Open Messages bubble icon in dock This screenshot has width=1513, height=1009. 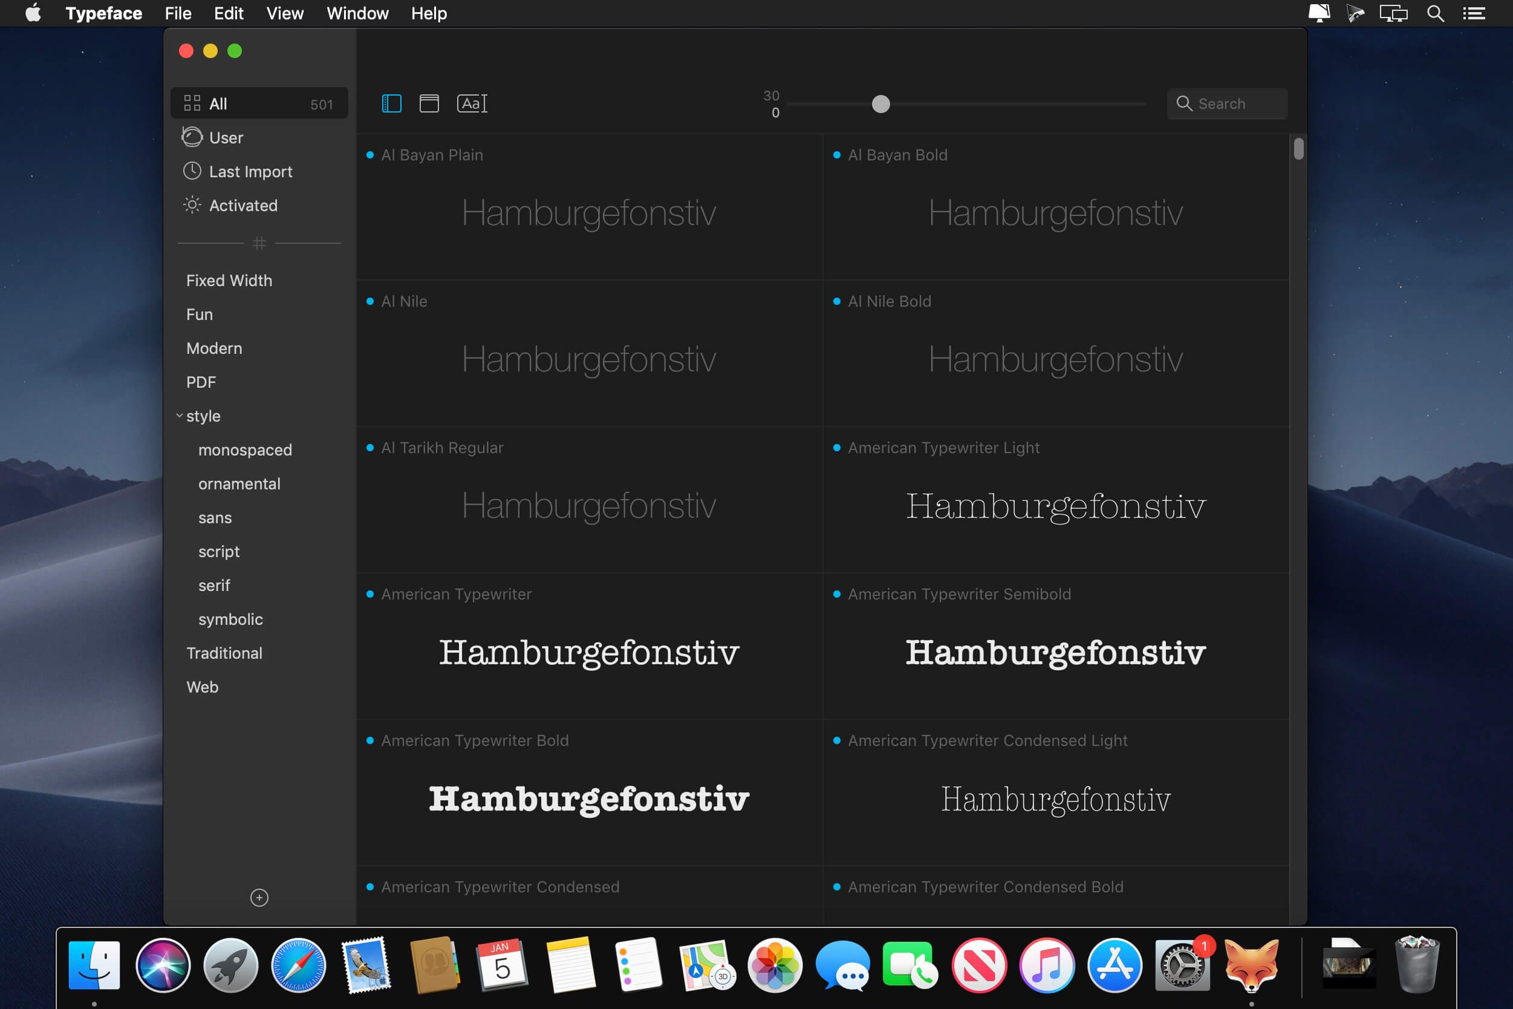click(x=843, y=965)
